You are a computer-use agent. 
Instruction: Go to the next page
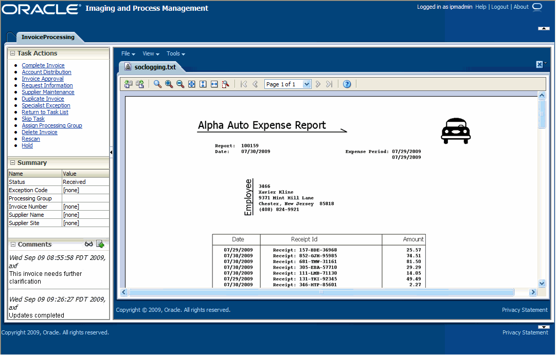coord(318,84)
